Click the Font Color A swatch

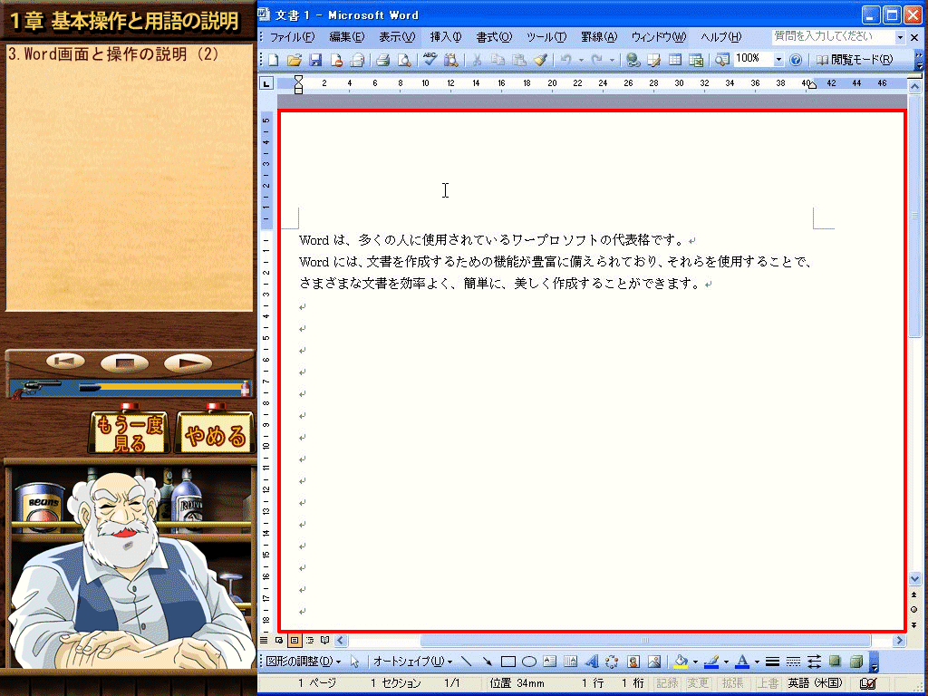tap(742, 661)
